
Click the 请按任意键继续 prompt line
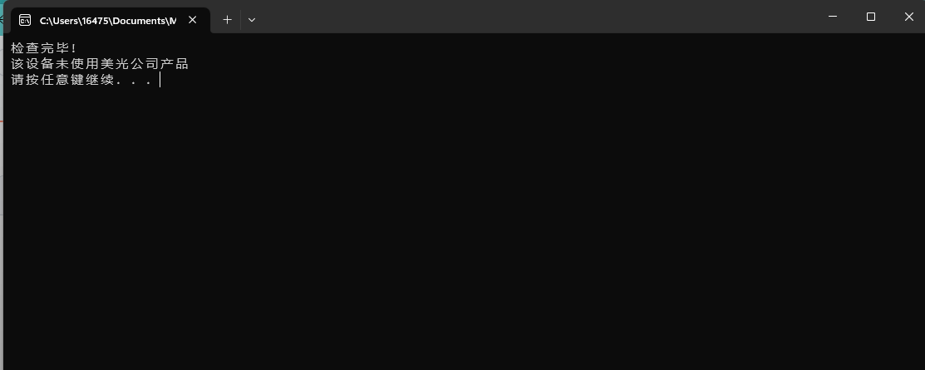(81, 80)
